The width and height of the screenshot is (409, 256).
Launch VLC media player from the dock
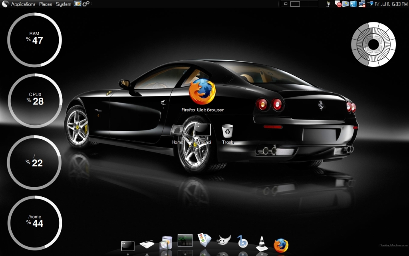click(262, 244)
